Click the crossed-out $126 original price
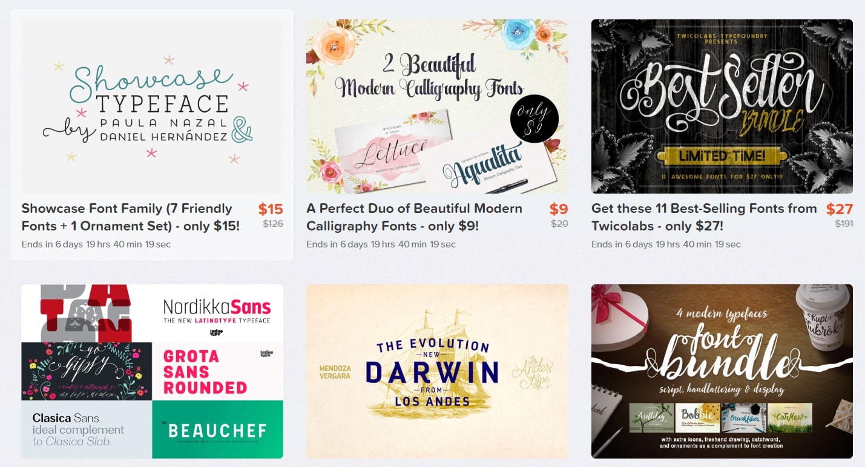The height and width of the screenshot is (467, 865). [x=273, y=224]
